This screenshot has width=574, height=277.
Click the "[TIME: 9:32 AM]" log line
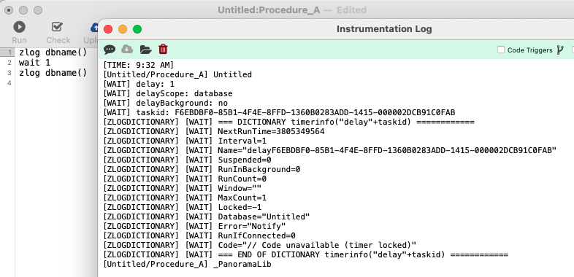(139, 65)
